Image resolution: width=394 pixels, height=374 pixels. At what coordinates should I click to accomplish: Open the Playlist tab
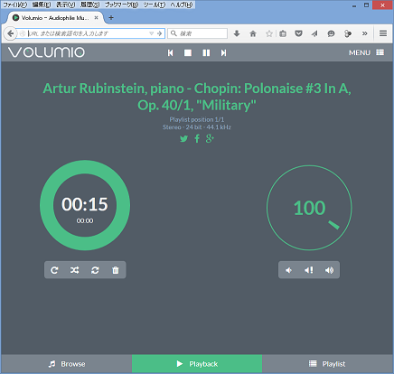coord(327,364)
